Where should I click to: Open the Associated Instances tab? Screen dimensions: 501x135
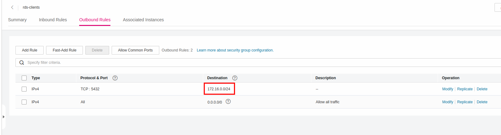pyautogui.click(x=143, y=20)
